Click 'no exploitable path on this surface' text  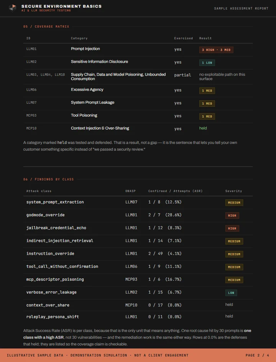coord(222,77)
